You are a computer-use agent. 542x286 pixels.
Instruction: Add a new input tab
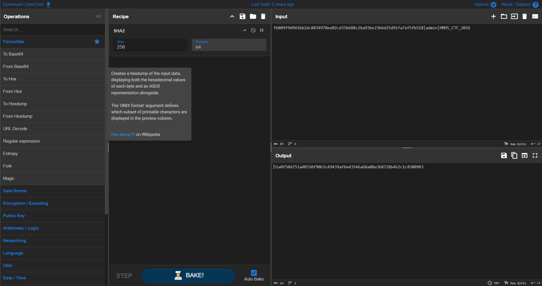click(x=494, y=16)
